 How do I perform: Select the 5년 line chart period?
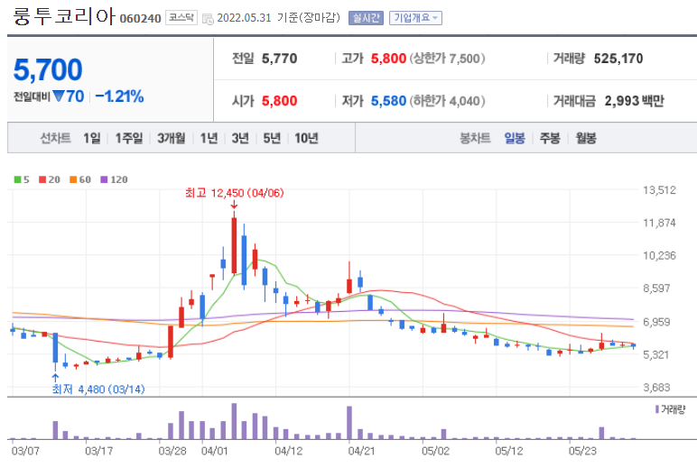coord(272,138)
